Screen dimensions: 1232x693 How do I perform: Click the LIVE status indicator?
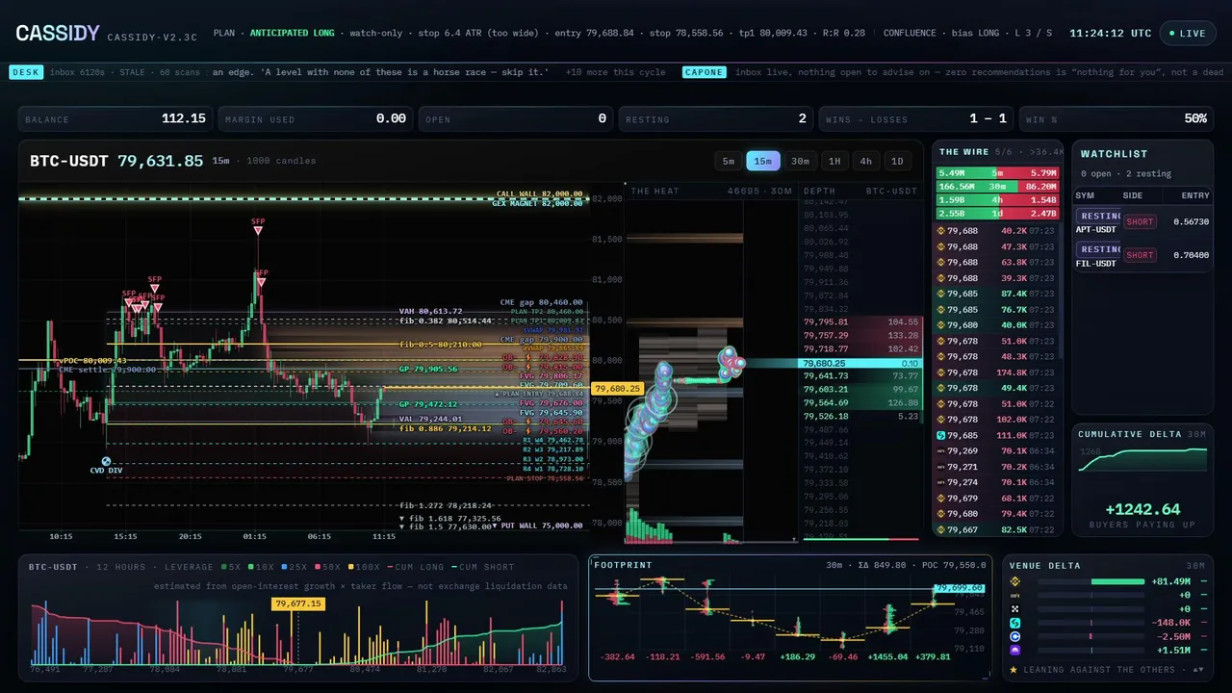point(1188,33)
